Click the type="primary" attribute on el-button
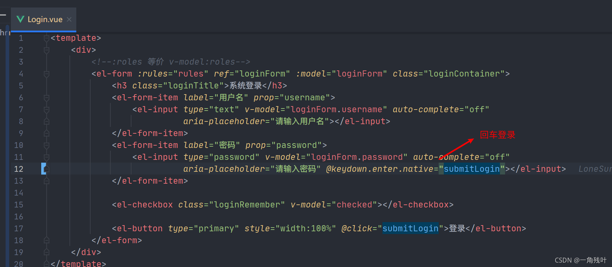The height and width of the screenshot is (267, 612). tap(204, 229)
